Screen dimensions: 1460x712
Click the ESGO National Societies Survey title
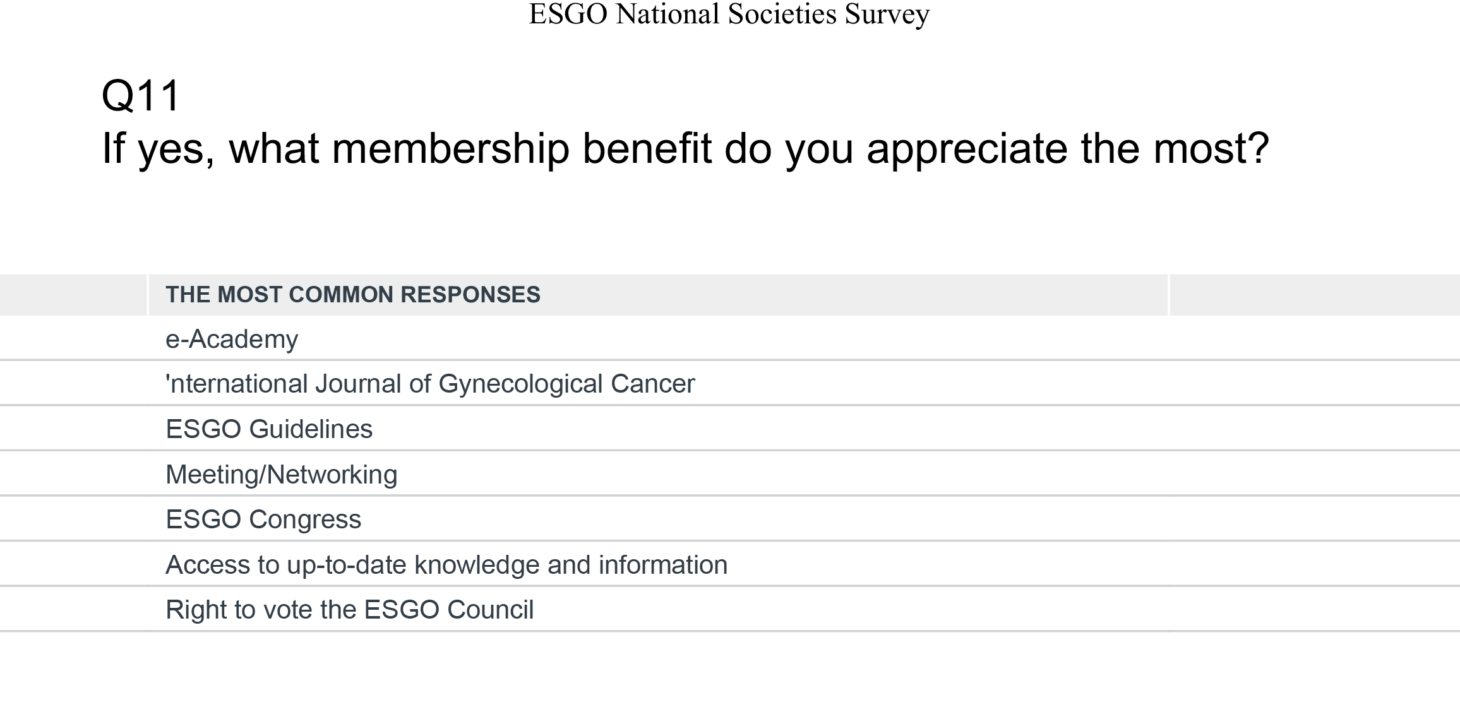click(x=729, y=14)
